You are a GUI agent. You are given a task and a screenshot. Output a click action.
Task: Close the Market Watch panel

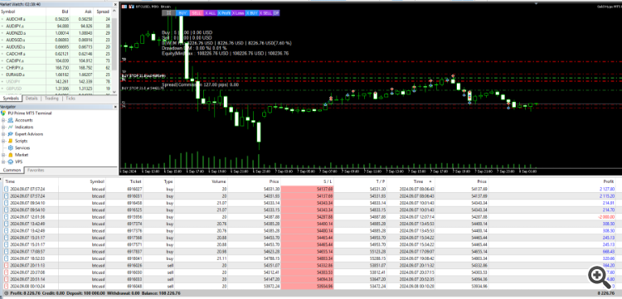point(115,5)
